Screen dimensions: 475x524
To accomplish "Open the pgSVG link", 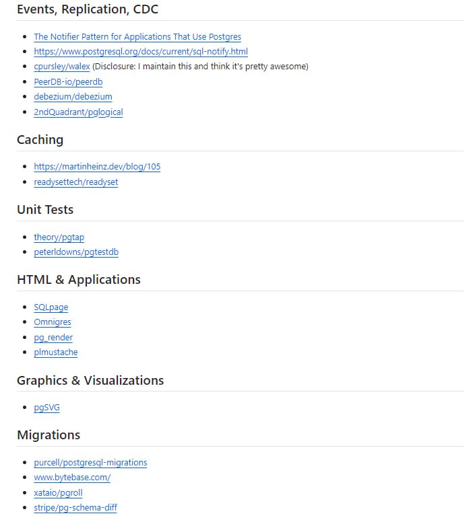I will pyautogui.click(x=46, y=408).
